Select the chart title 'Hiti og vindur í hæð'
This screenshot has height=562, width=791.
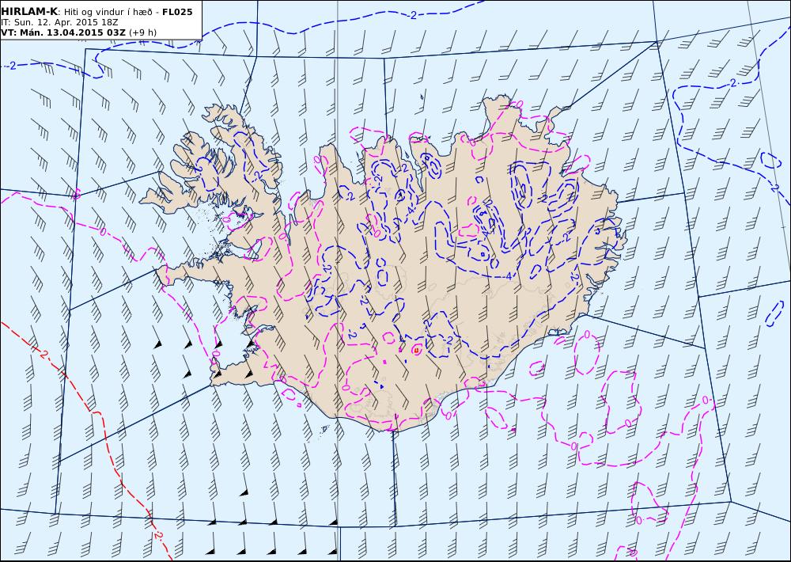pyautogui.click(x=108, y=12)
